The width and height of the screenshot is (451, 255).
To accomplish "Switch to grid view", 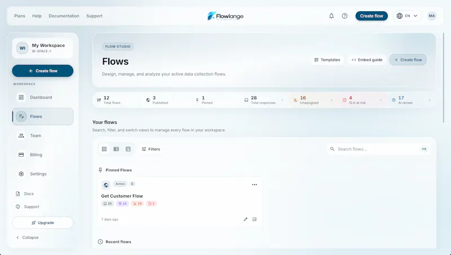I will point(104,149).
